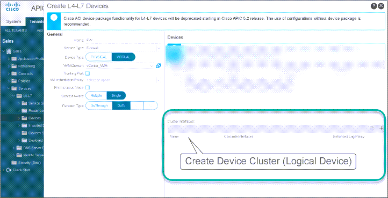Viewport: 388px width, 198px height.
Task: Choose GoTo function type
Action: click(x=121, y=105)
